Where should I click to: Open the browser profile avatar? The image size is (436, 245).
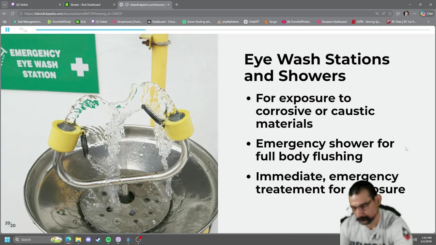(406, 14)
